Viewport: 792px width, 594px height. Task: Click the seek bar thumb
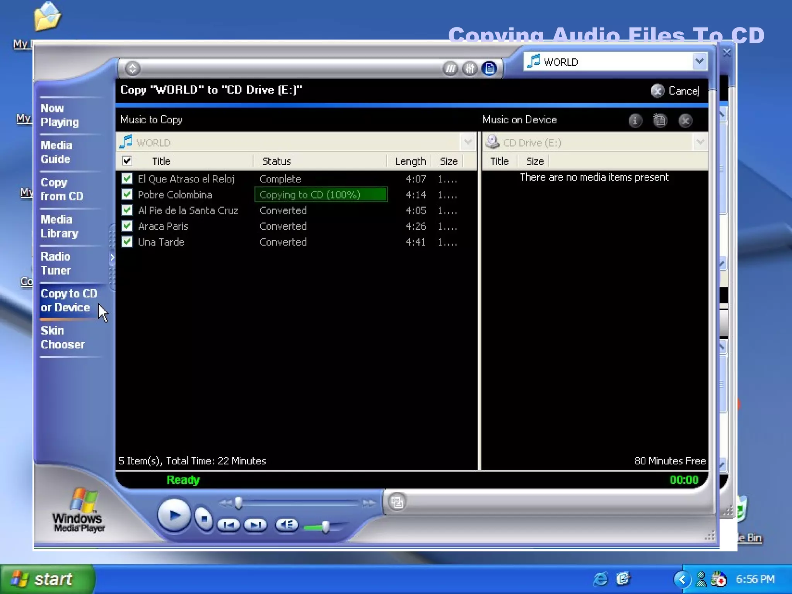point(238,503)
